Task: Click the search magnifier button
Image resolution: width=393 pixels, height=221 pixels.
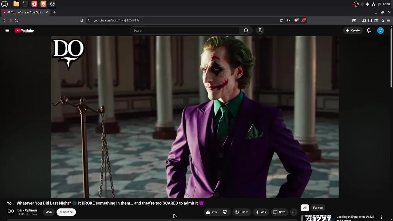Action: click(x=246, y=30)
